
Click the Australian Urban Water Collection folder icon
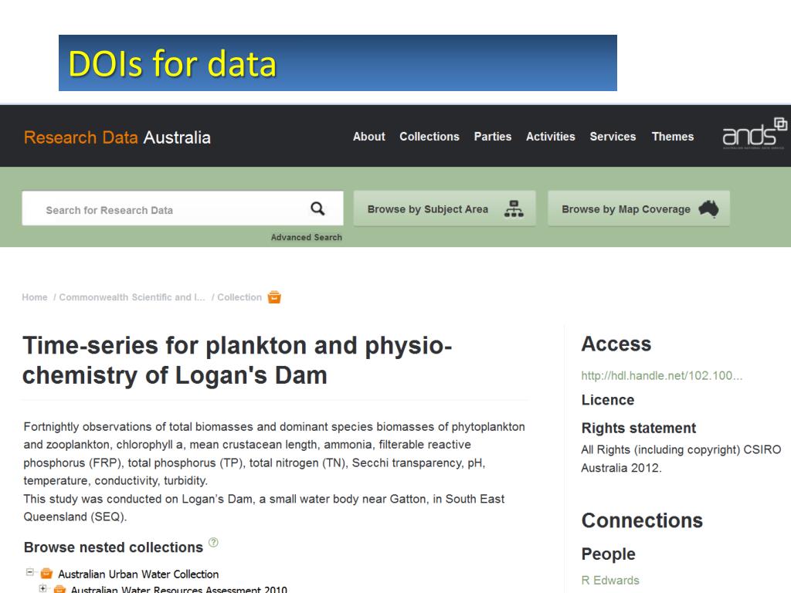[46, 574]
